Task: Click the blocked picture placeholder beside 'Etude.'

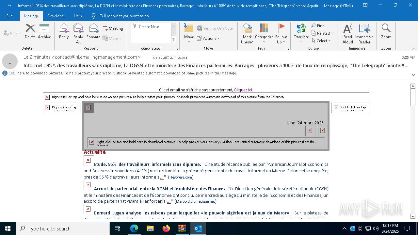Action: click(x=88, y=160)
